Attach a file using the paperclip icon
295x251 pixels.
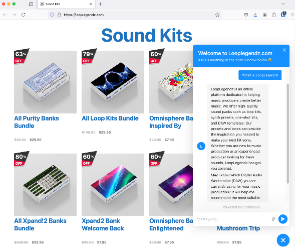pyautogui.click(x=273, y=219)
